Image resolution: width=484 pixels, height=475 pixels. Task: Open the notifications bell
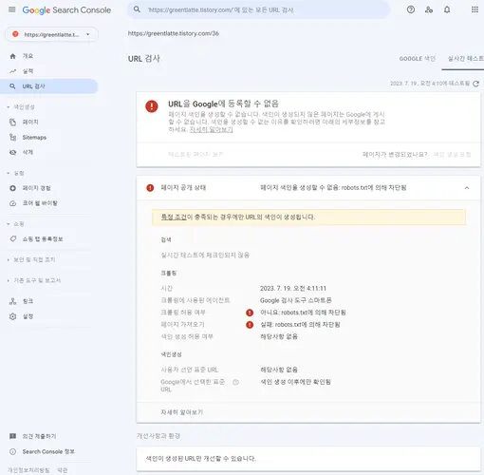447,9
